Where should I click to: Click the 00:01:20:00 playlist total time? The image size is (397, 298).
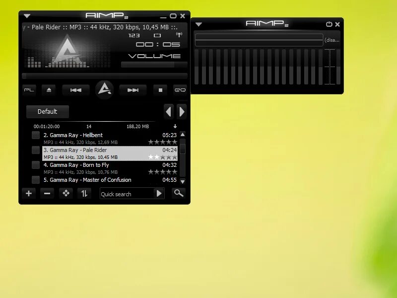click(47, 127)
